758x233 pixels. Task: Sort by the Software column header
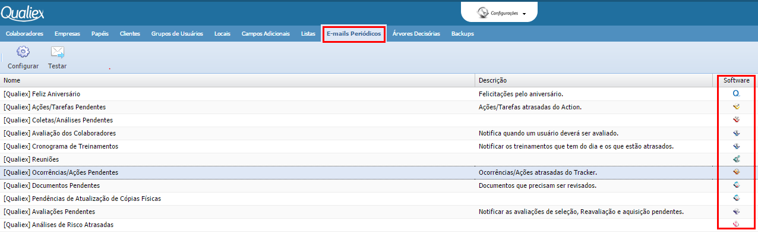point(735,80)
